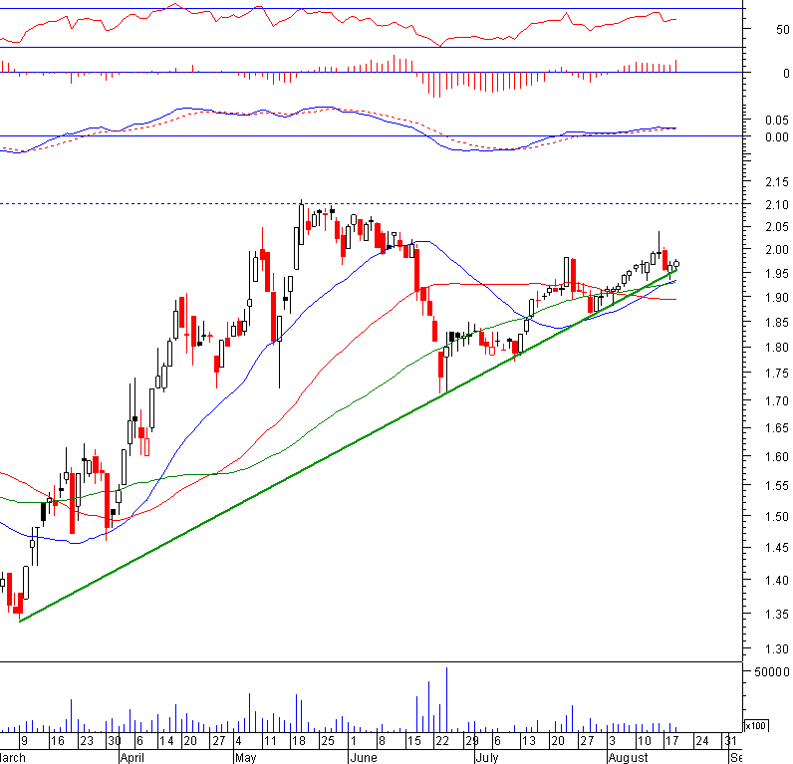Select the 1.80 price axis label
Screen dimensions: 793x764
[777, 348]
